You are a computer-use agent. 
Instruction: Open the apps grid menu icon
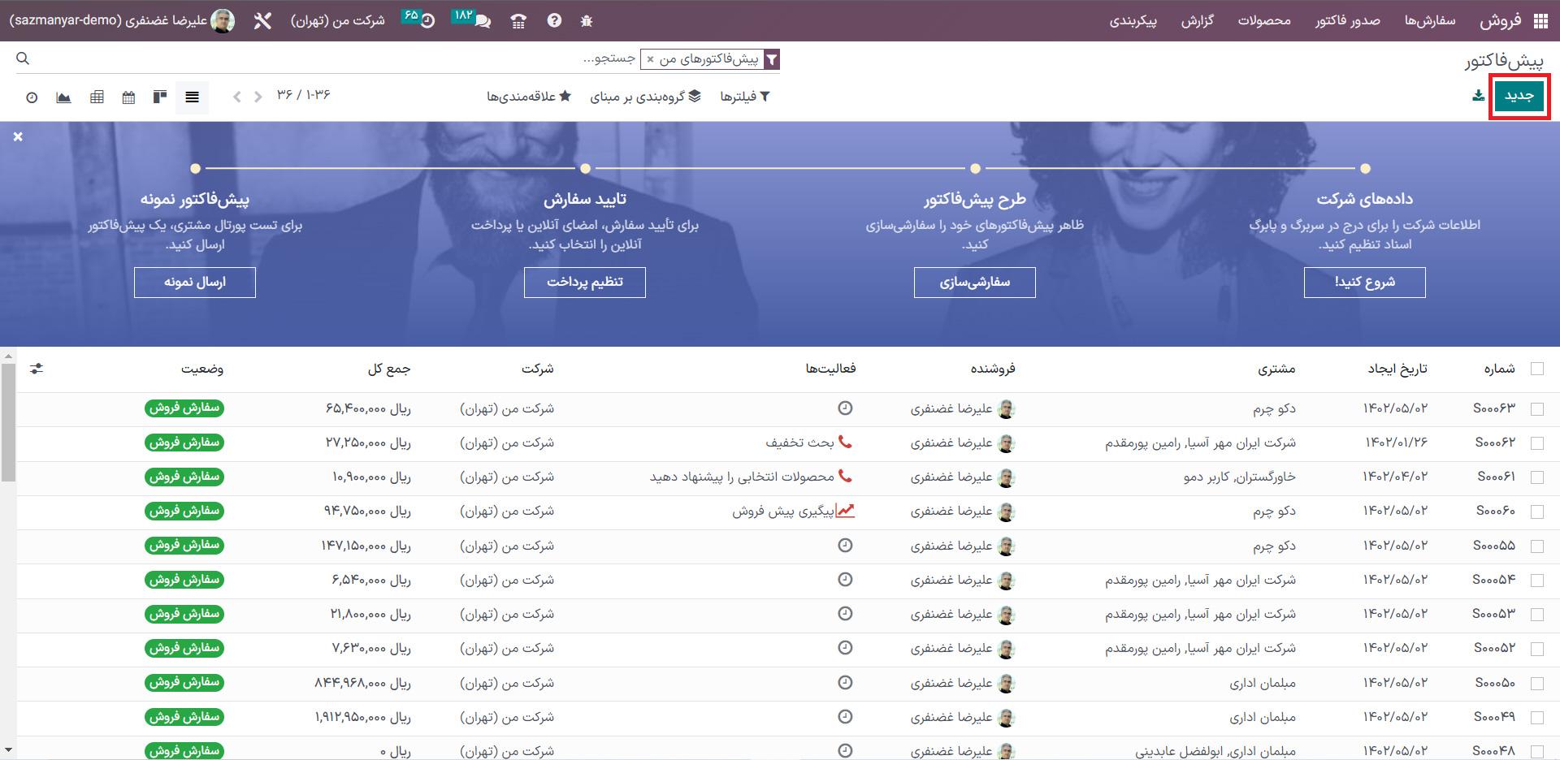(x=1540, y=21)
